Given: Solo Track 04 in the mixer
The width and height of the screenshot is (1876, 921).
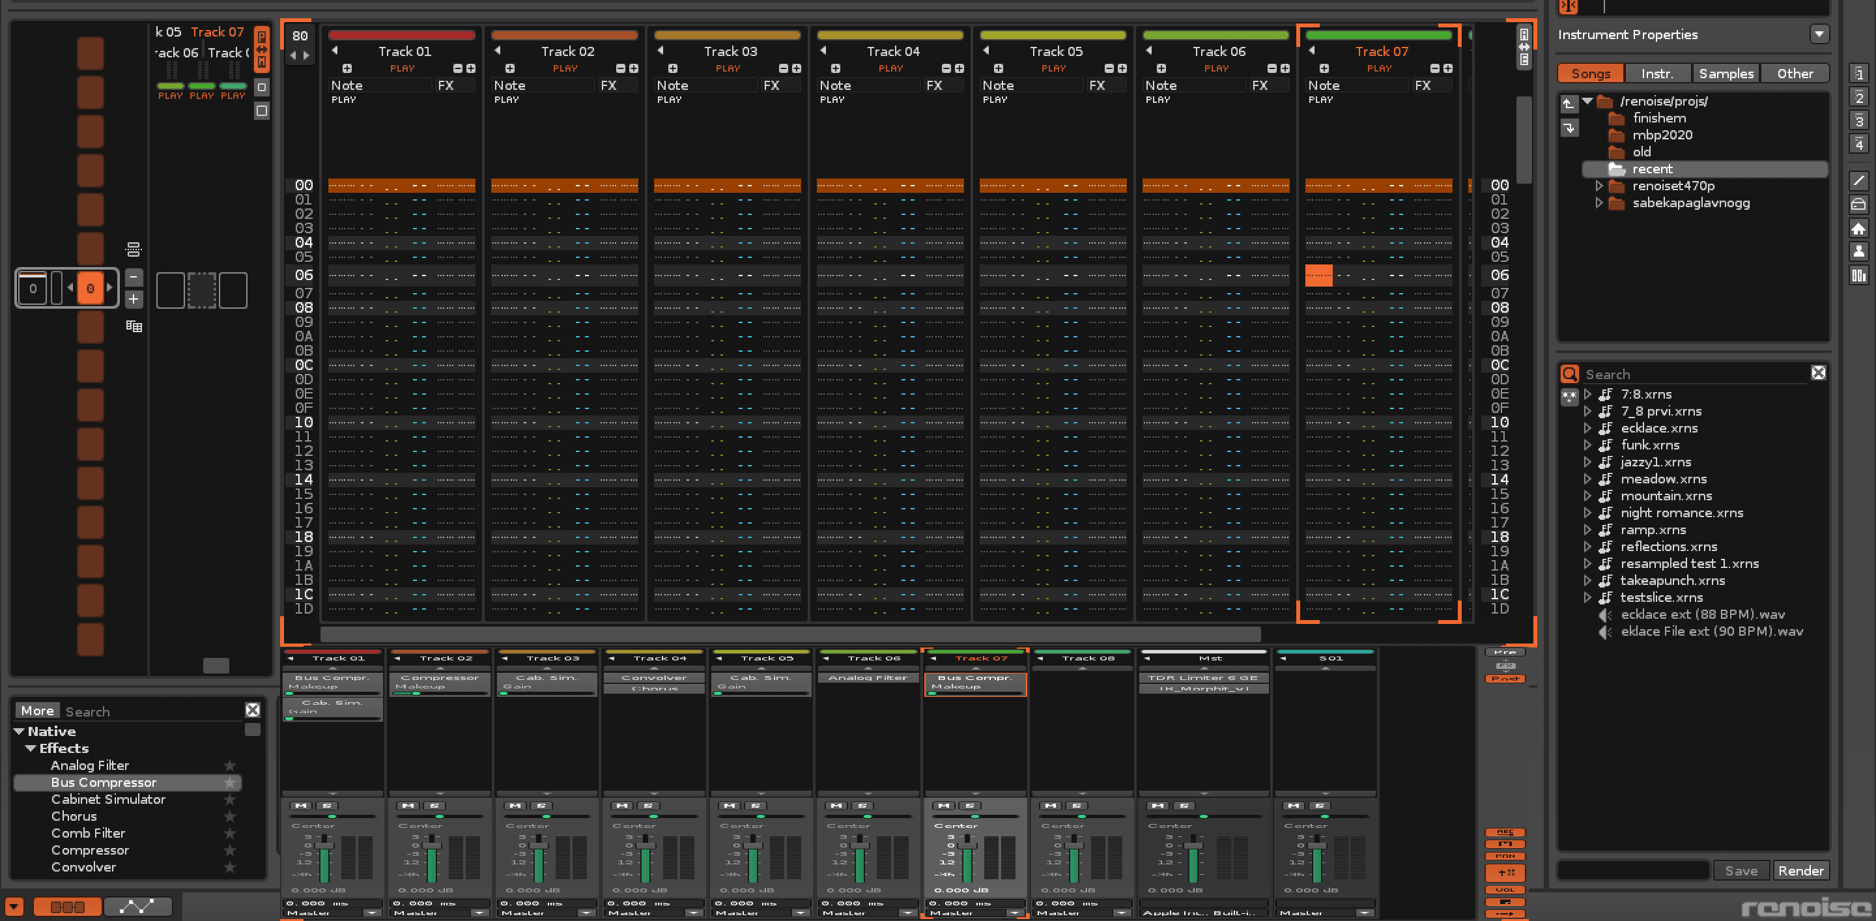Looking at the screenshot, I should click(648, 805).
